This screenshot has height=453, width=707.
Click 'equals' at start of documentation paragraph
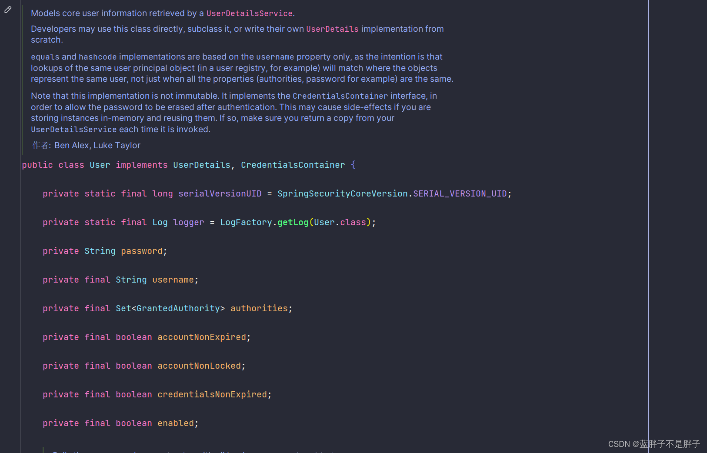(x=45, y=57)
